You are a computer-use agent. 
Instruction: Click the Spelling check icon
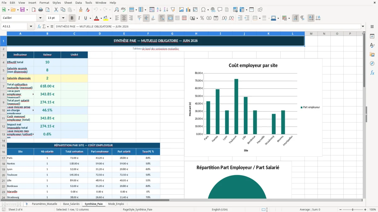pos(123,10)
